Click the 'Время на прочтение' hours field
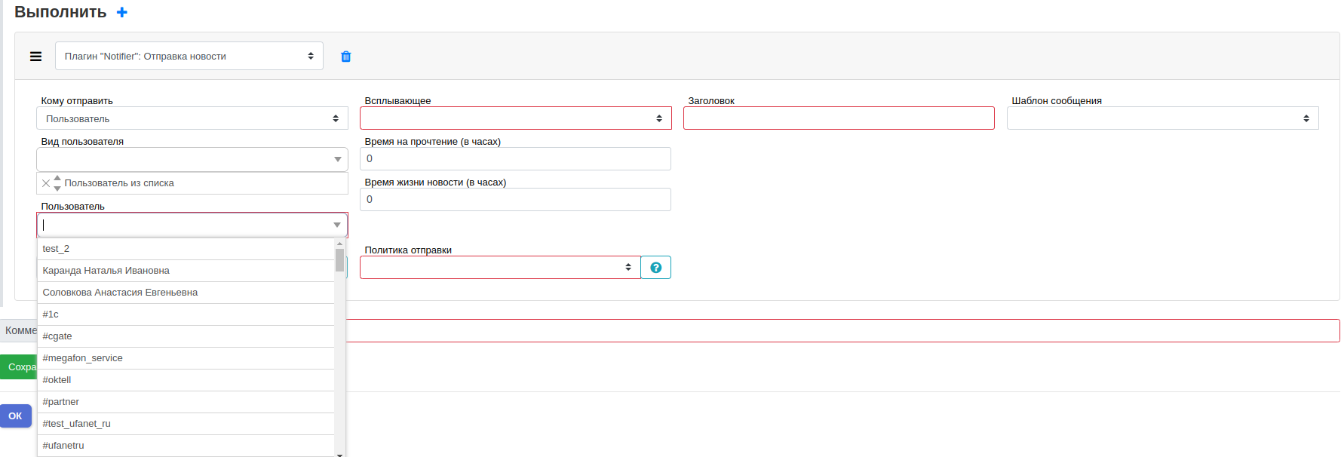The height and width of the screenshot is (457, 1341). pos(516,159)
